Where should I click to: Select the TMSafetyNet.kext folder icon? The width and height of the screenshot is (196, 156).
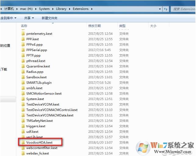tap(23, 121)
